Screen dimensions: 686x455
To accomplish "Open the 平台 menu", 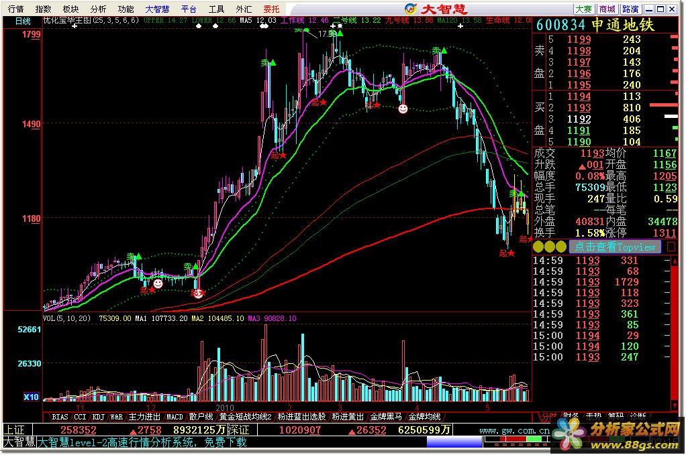I will (189, 9).
